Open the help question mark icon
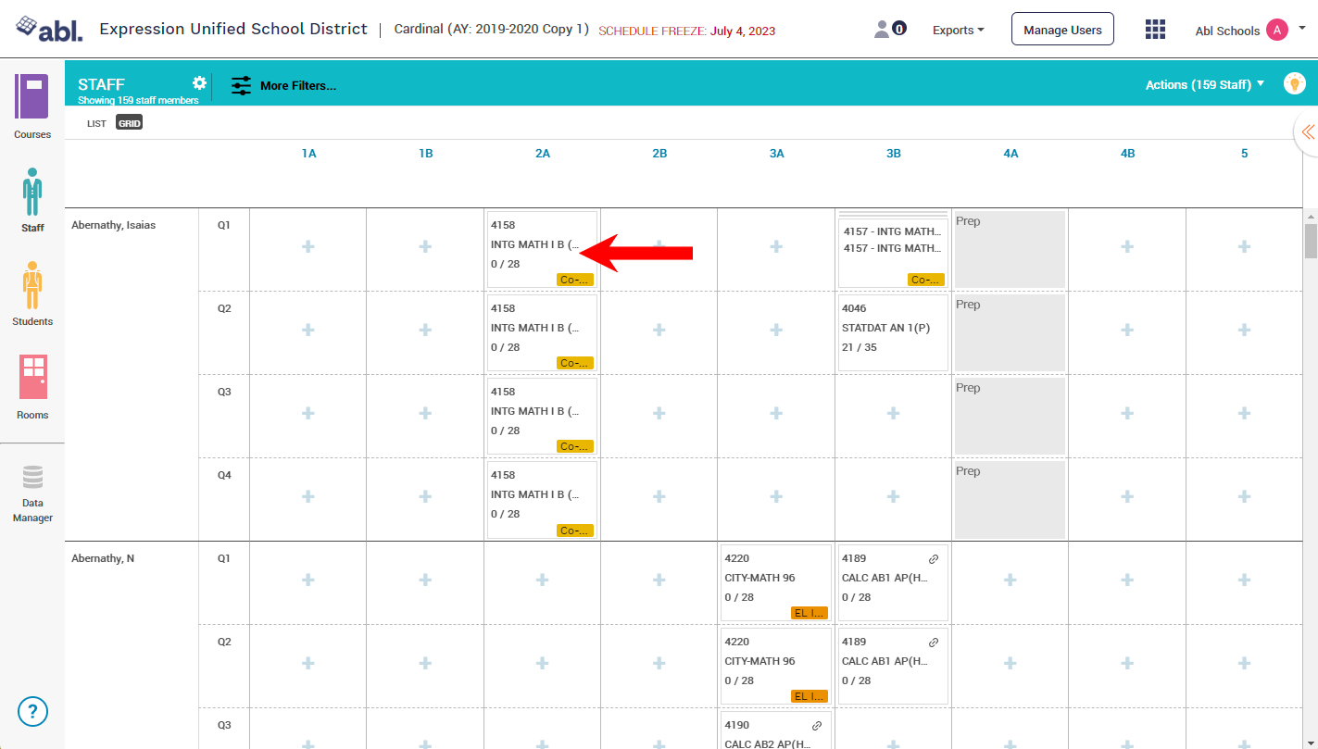This screenshot has width=1318, height=749. point(32,711)
